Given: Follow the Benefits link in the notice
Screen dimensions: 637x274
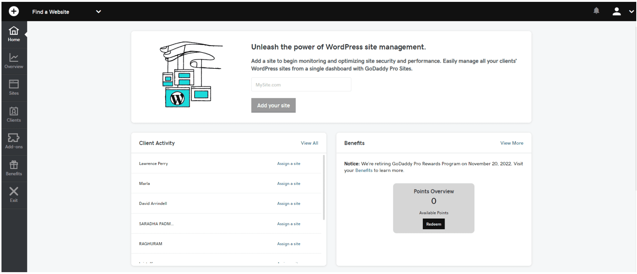Looking at the screenshot, I should [364, 170].
